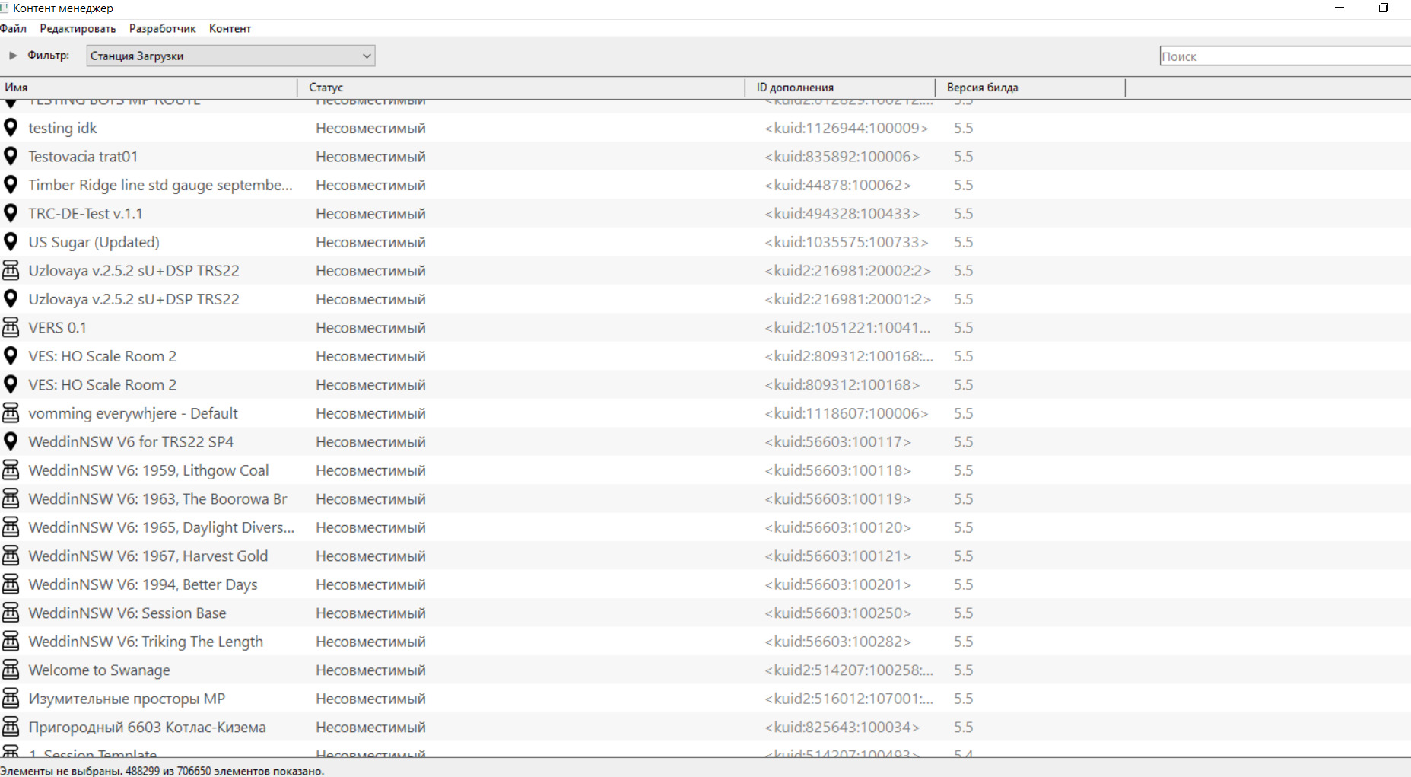Click ID cell <kuid:56603:100282>
Screen dimensions: 1411x777
(838, 642)
